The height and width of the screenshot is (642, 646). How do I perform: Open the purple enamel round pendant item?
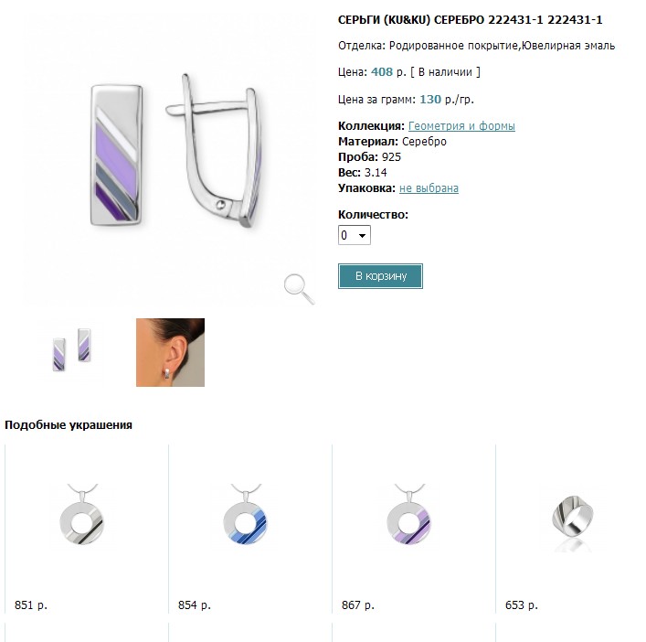pyautogui.click(x=409, y=517)
